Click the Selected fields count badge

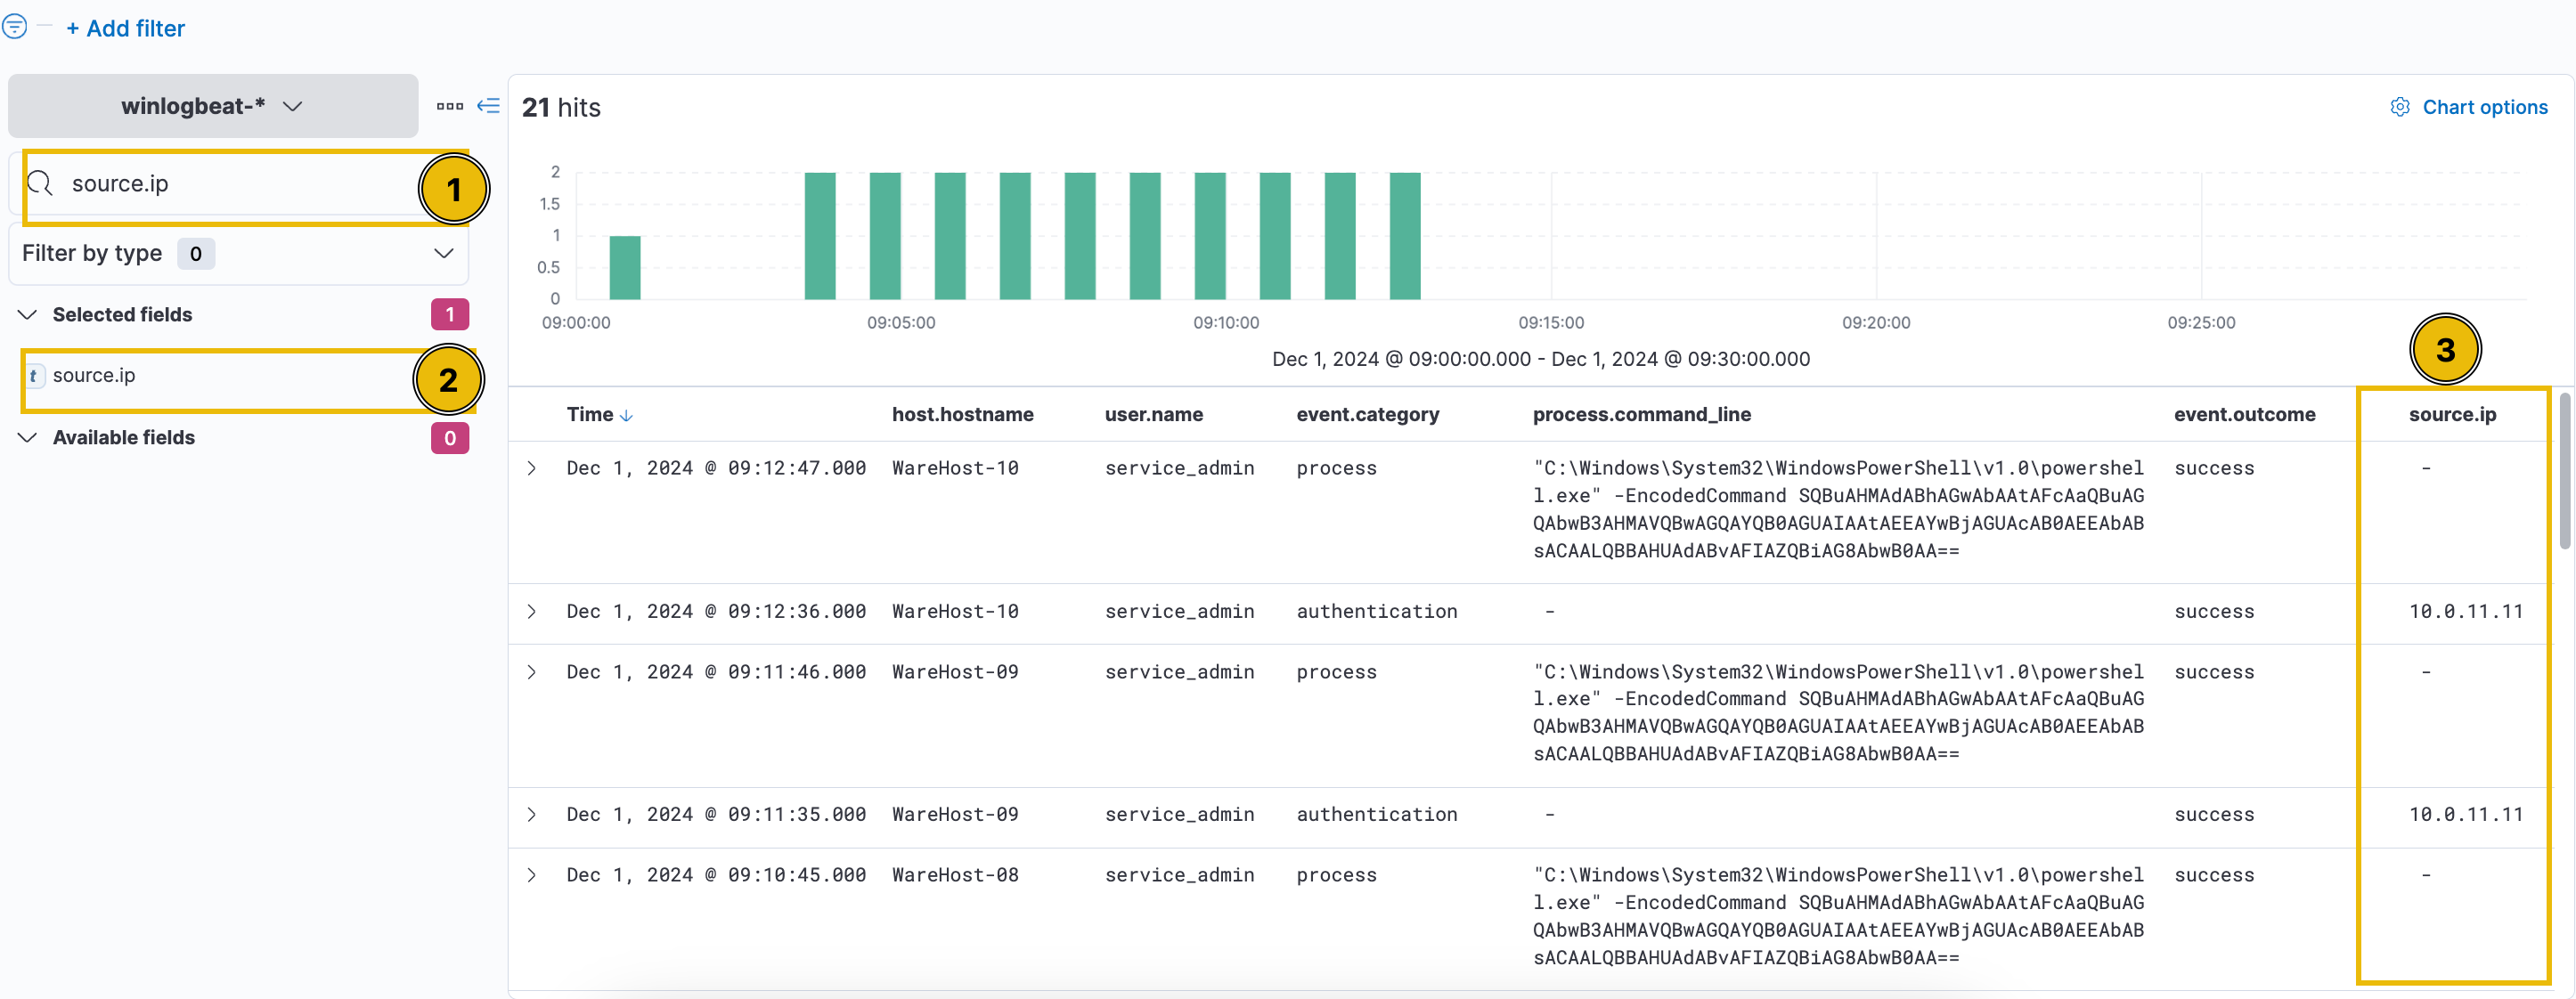[450, 315]
